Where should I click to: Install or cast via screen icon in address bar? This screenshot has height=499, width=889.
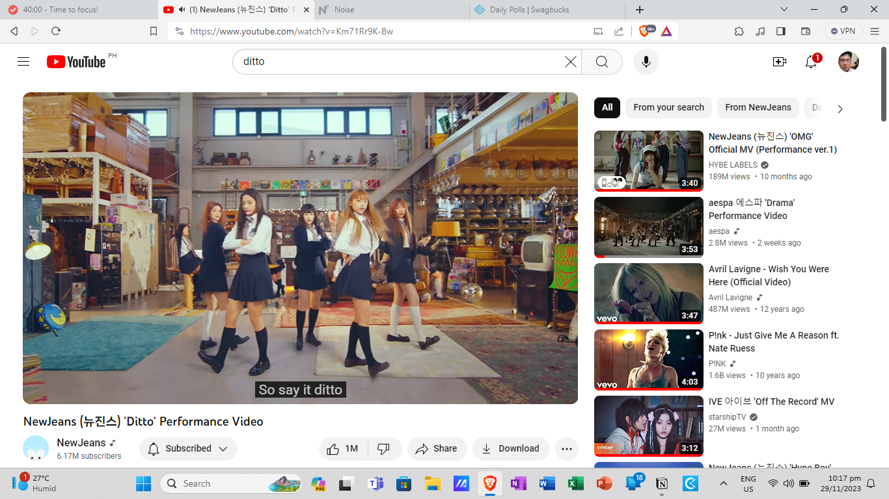598,31
